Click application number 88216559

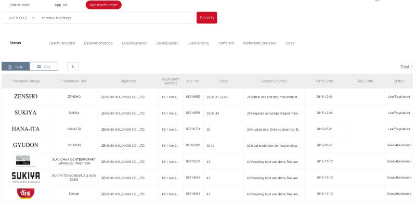[x=193, y=97]
